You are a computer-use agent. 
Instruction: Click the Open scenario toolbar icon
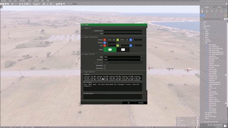click(3, 4)
